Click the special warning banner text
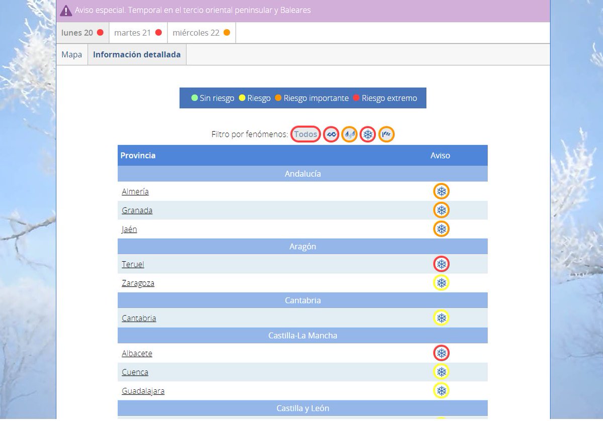 (x=193, y=10)
